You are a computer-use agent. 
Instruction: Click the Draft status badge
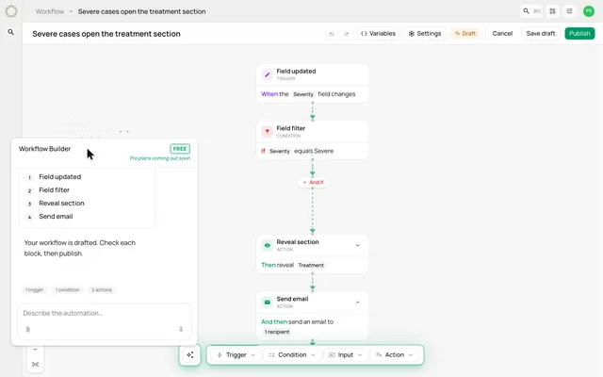pyautogui.click(x=465, y=34)
